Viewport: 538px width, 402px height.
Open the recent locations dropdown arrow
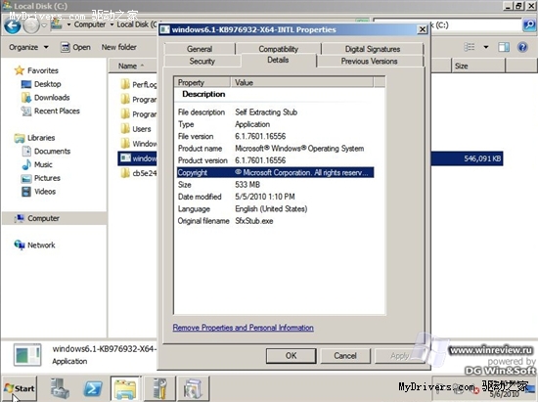(44, 25)
